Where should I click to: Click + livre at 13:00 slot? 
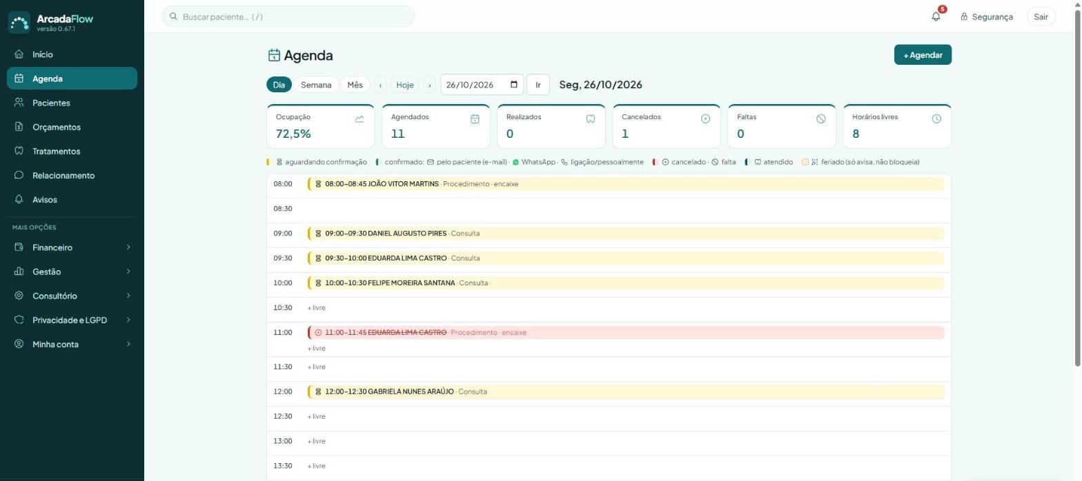click(316, 441)
